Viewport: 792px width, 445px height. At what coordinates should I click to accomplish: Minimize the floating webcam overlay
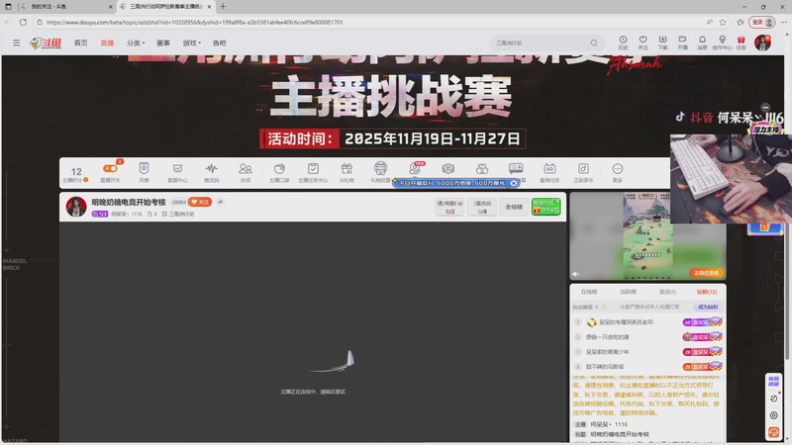click(765, 107)
